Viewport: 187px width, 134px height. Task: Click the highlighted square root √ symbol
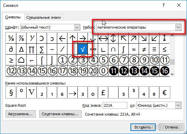pyautogui.click(x=83, y=49)
